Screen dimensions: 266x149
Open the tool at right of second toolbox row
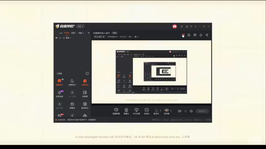pos(85,94)
